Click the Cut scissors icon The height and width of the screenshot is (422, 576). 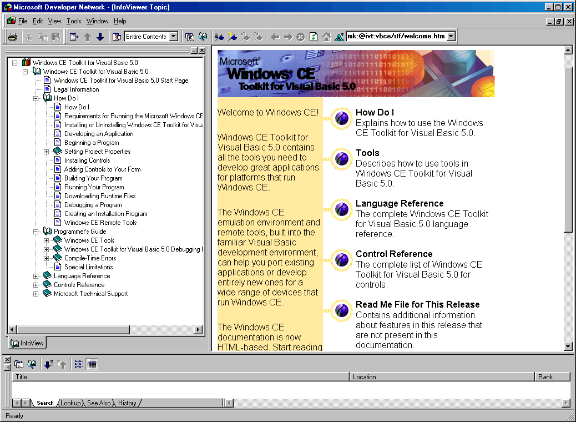click(29, 37)
